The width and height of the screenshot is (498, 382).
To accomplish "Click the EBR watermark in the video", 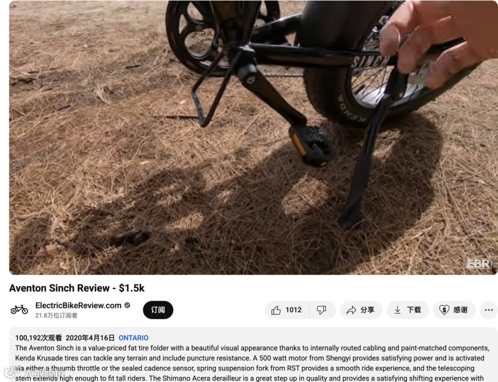I will [479, 263].
